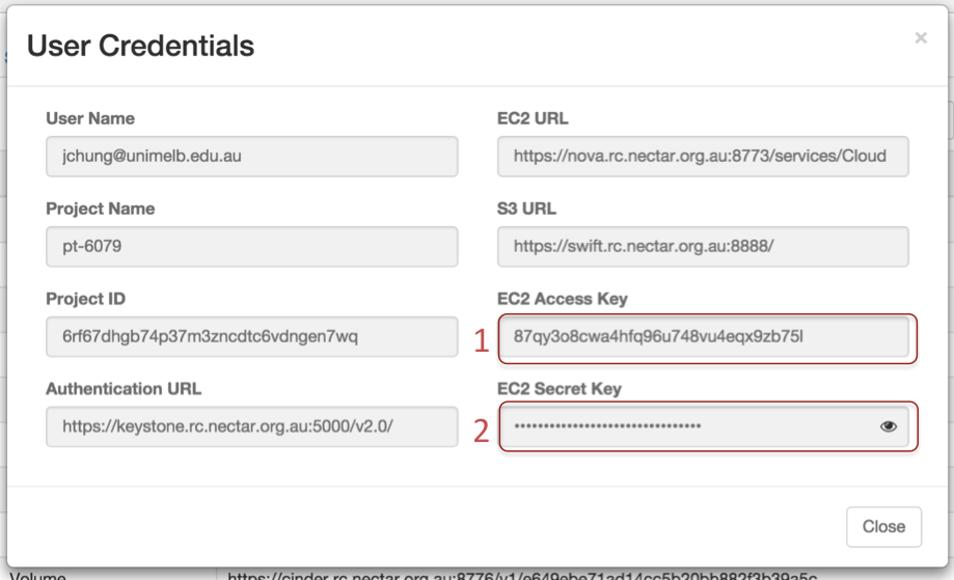Click the "Authentication URL" label text

point(124,389)
